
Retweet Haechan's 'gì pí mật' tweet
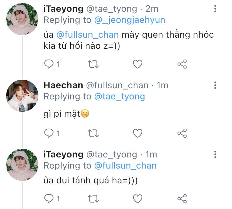(x=93, y=133)
